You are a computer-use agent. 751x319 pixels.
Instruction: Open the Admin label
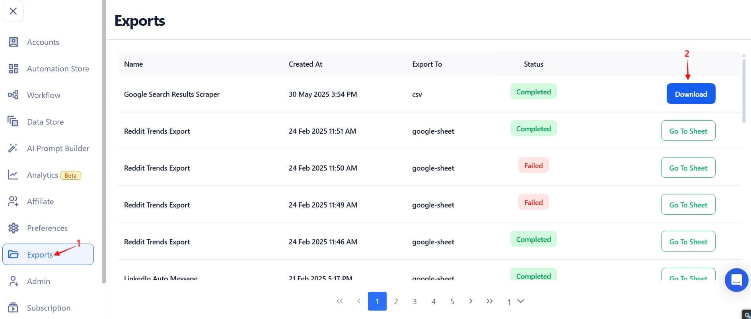click(x=39, y=281)
